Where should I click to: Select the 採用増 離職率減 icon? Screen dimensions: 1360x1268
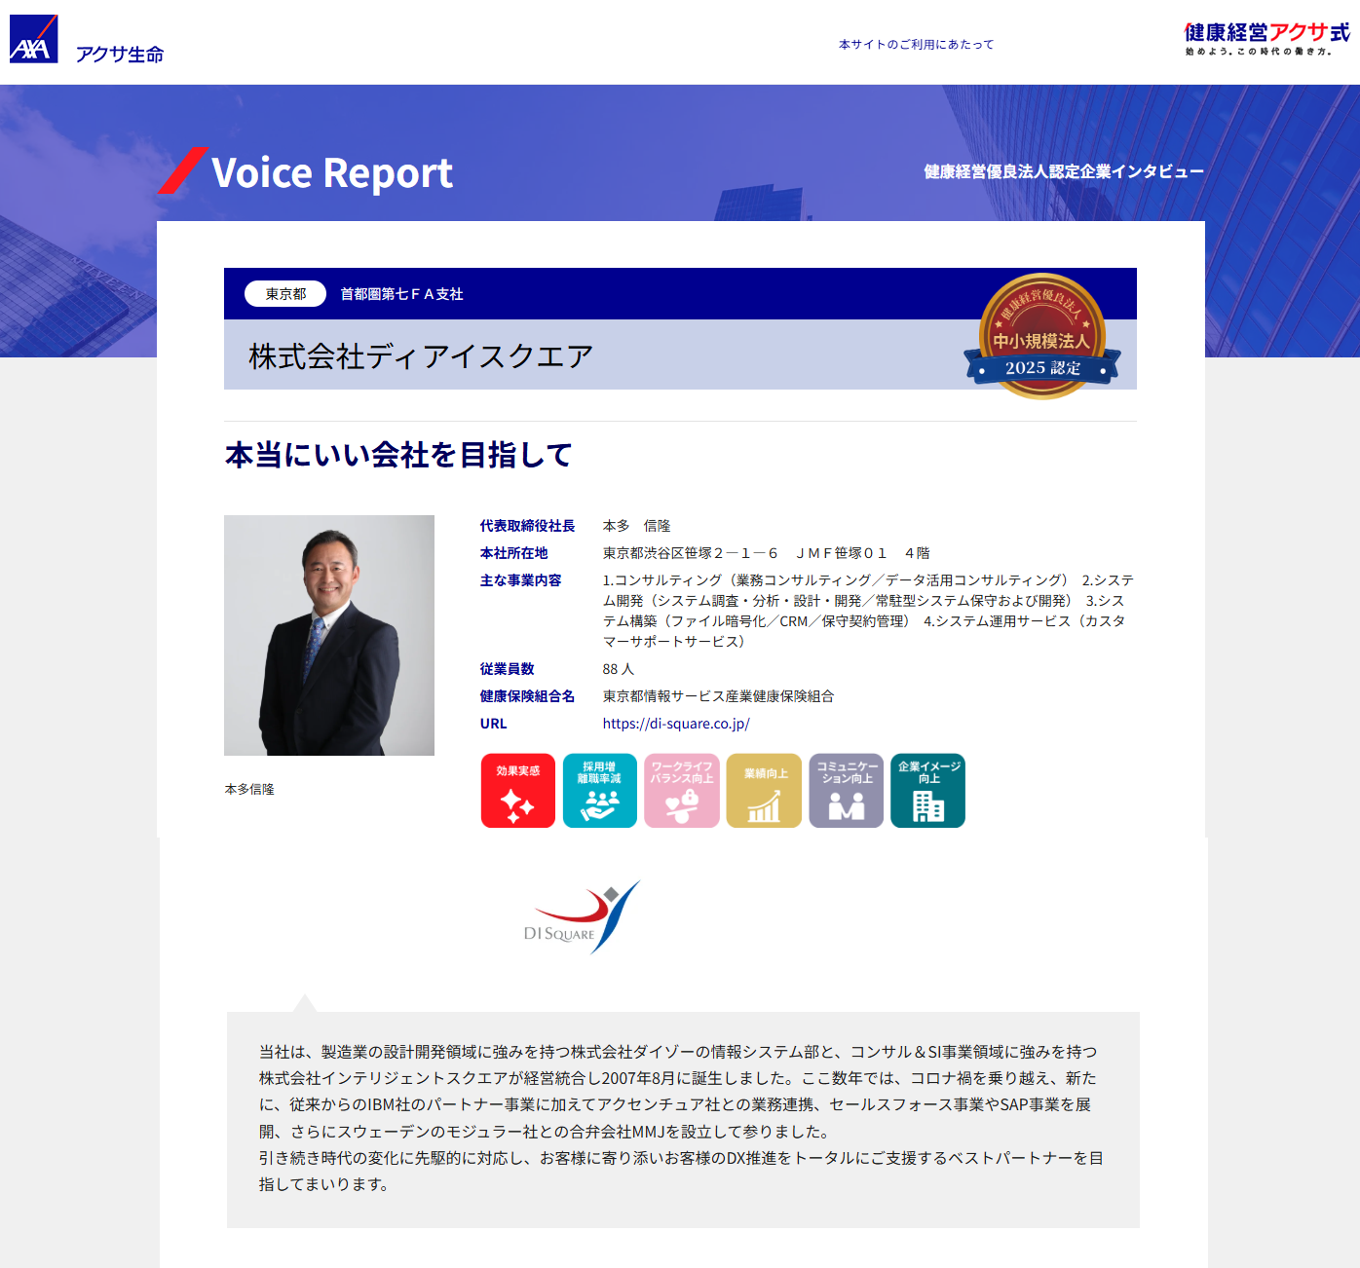pos(599,791)
